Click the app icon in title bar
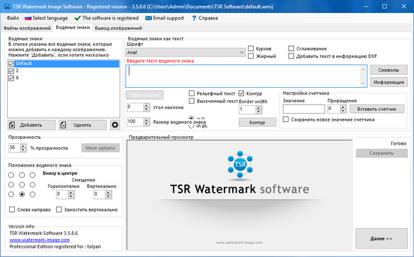 8,6
